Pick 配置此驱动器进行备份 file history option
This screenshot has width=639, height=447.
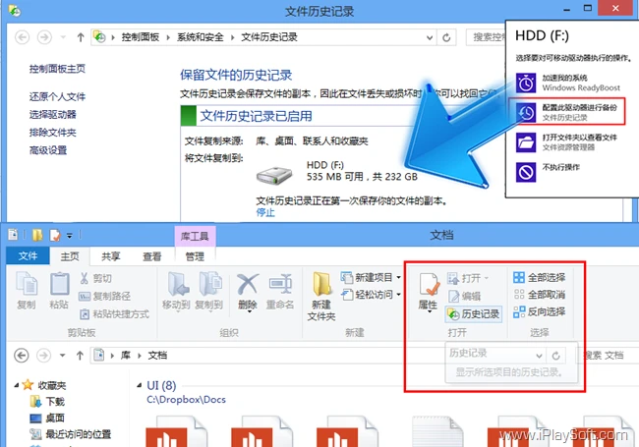click(566, 111)
